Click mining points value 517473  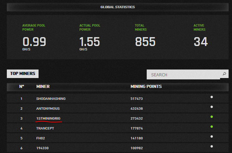coord(136,98)
